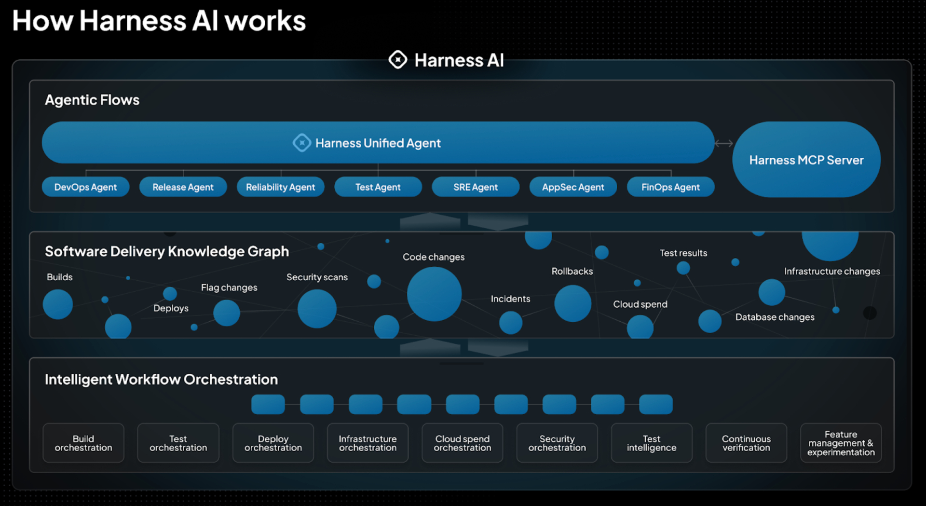Toggle the FinOps Agent pill

point(670,187)
